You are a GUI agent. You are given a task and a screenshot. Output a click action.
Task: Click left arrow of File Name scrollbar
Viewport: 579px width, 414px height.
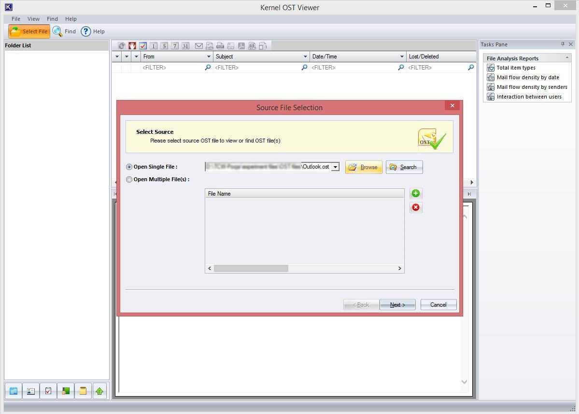[210, 269]
